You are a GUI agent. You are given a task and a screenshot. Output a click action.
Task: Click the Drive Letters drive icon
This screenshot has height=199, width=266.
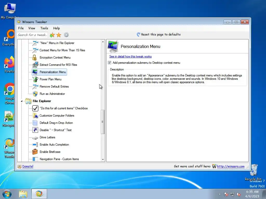pyautogui.click(x=35, y=138)
